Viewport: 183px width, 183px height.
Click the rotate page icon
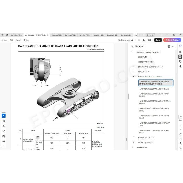point(180,134)
